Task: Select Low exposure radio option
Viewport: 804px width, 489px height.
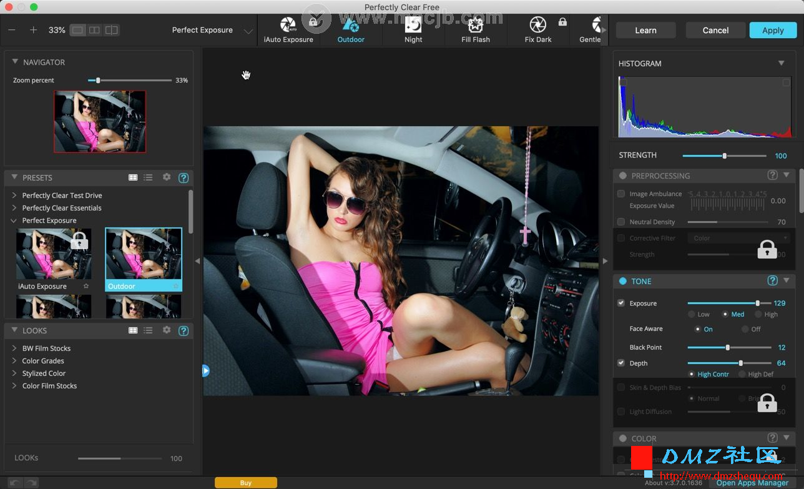Action: tap(691, 314)
